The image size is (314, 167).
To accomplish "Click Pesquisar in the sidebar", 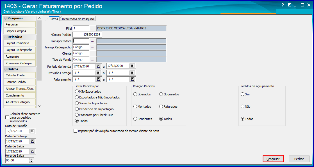I will 20,25.
